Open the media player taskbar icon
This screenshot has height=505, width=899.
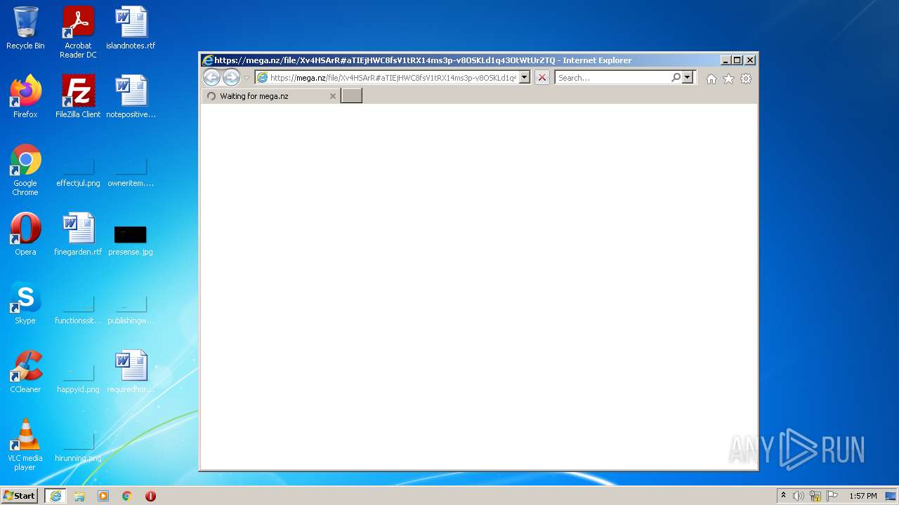[103, 496]
